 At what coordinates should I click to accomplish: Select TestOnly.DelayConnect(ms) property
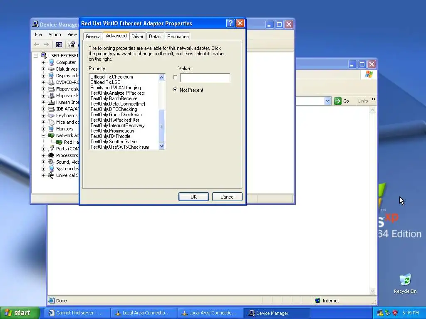(x=118, y=104)
